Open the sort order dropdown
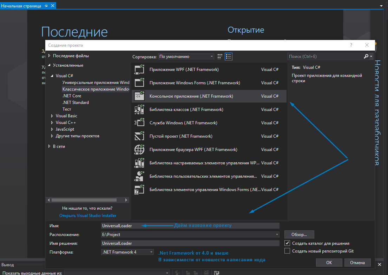The height and width of the screenshot is (275, 388). coord(186,57)
